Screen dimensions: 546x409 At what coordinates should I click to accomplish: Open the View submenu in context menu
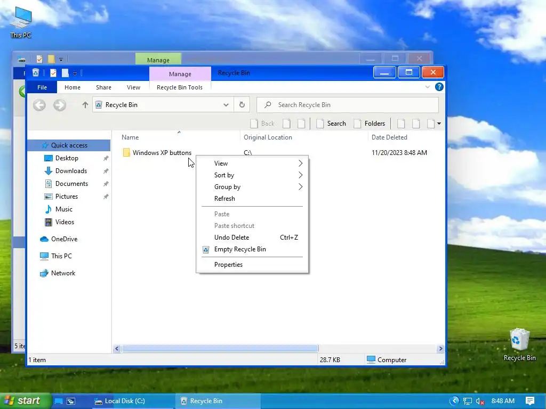(252, 163)
